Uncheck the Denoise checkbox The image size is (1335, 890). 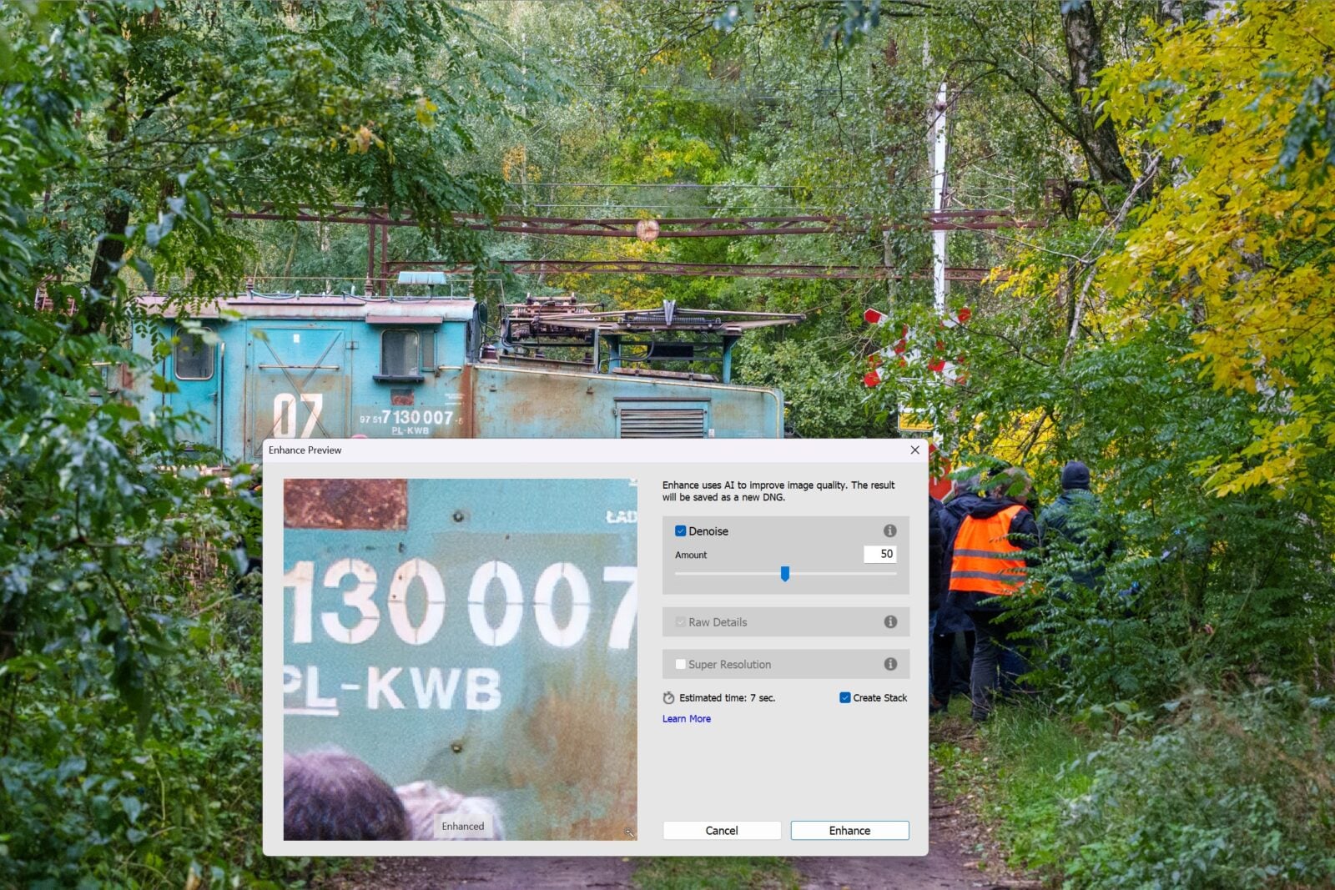point(680,531)
